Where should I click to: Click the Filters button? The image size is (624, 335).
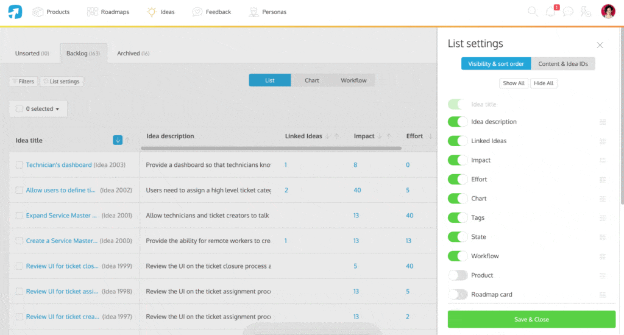click(24, 82)
